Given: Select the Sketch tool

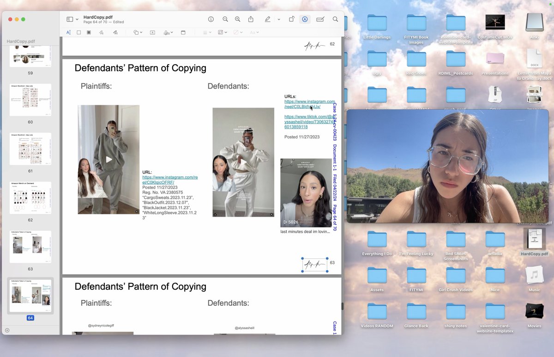Looking at the screenshot, I should pyautogui.click(x=102, y=32).
